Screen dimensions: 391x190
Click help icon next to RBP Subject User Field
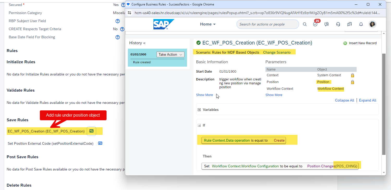pos(117,21)
